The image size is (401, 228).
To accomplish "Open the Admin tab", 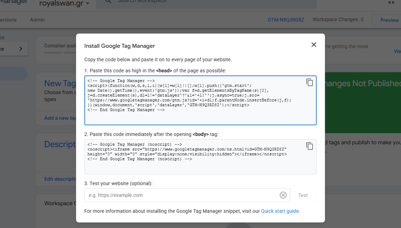I will coord(37,20).
